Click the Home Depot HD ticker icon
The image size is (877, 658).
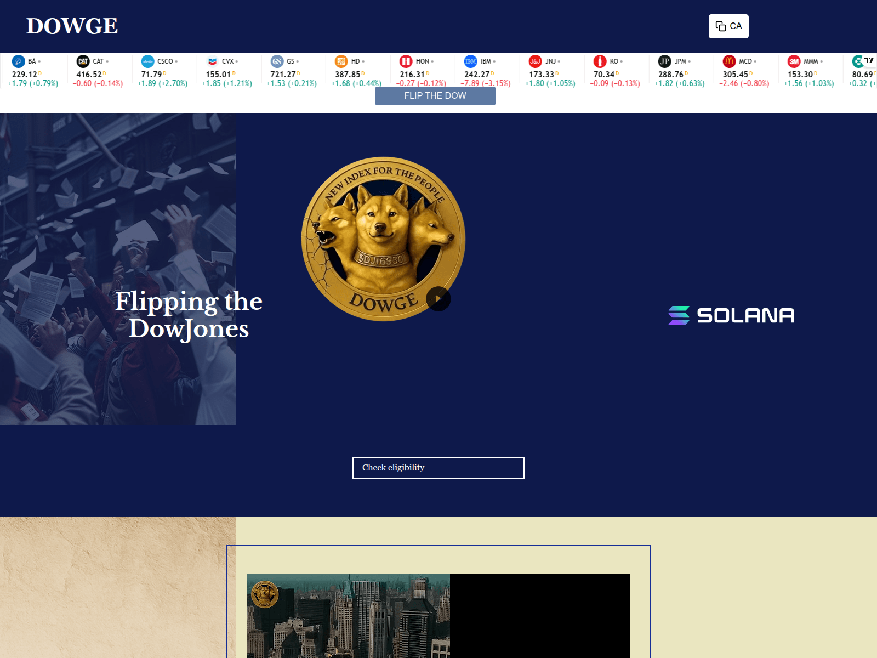[341, 61]
